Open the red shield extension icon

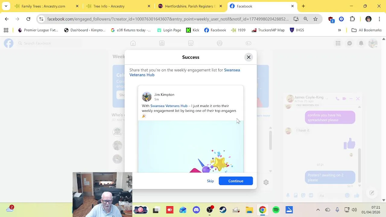(x=331, y=19)
